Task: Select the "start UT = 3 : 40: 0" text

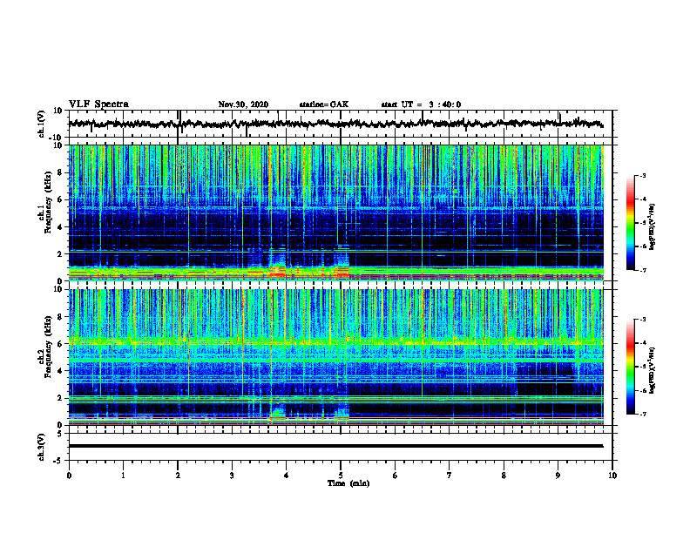Action: [x=421, y=105]
